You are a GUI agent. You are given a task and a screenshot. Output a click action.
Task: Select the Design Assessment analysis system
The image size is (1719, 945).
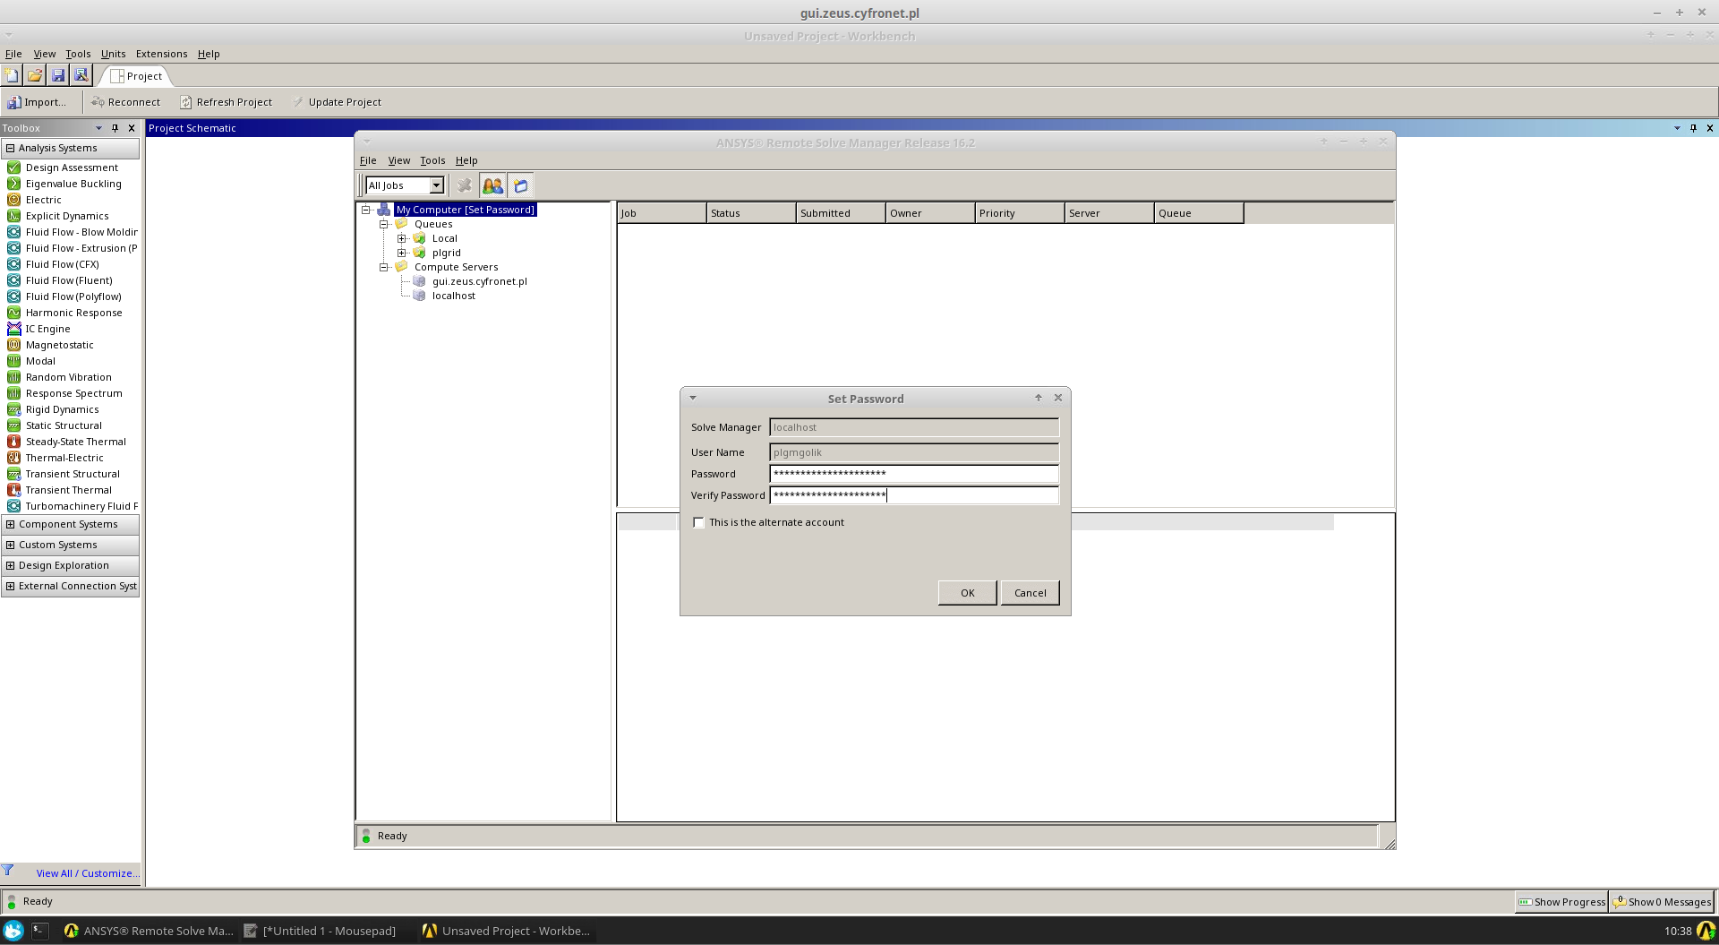pos(72,168)
